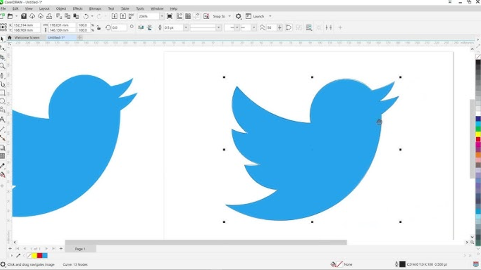Click the Save document icon

(x=23, y=16)
